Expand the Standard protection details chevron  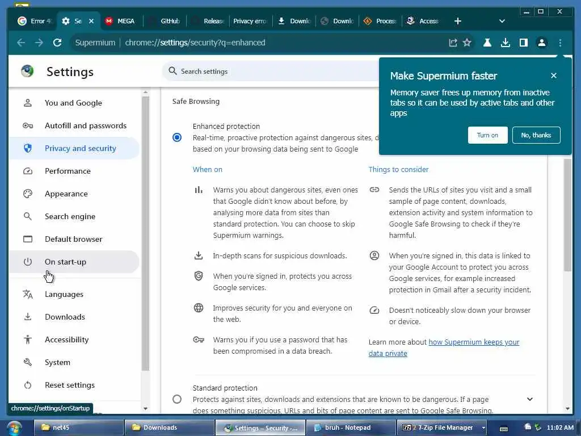(530, 399)
